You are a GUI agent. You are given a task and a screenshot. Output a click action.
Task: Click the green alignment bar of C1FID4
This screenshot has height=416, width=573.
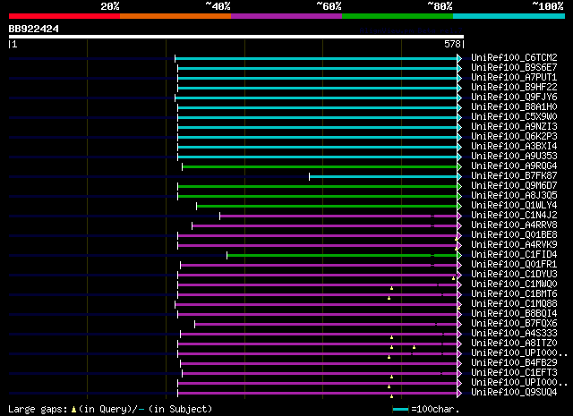pos(342,256)
